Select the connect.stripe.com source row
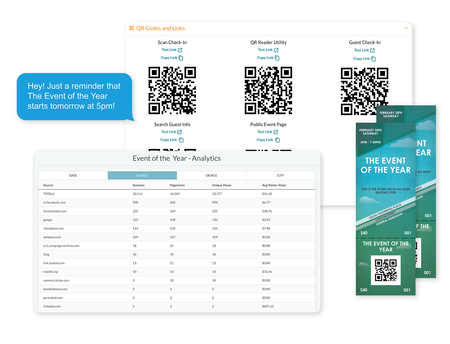 tap(177, 281)
